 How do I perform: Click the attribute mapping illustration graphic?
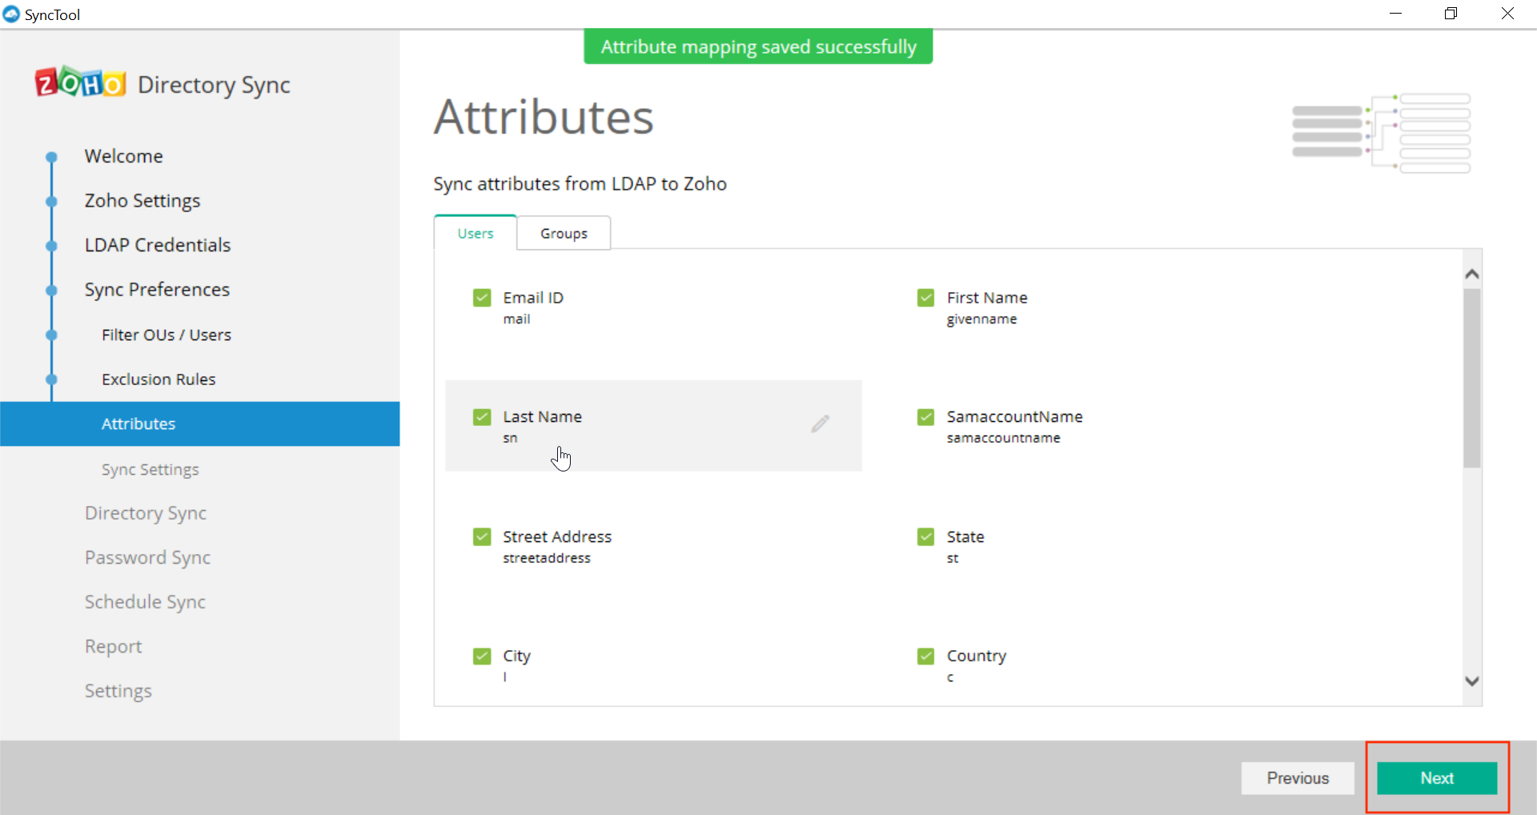click(x=1382, y=132)
